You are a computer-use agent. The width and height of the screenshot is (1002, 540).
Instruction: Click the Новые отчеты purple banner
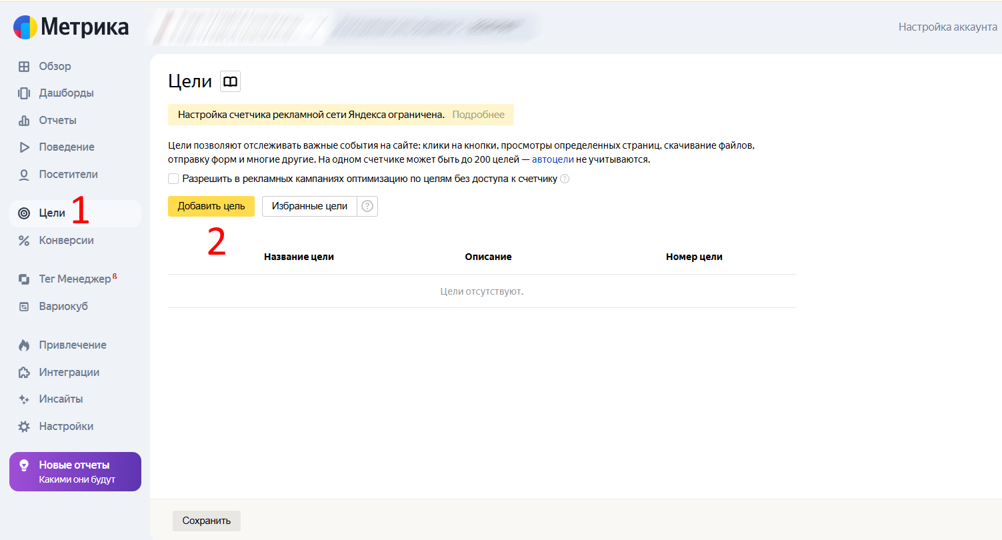tap(75, 472)
